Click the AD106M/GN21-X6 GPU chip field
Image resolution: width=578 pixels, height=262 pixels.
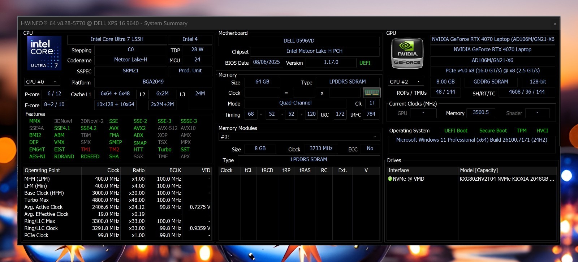coord(493,60)
